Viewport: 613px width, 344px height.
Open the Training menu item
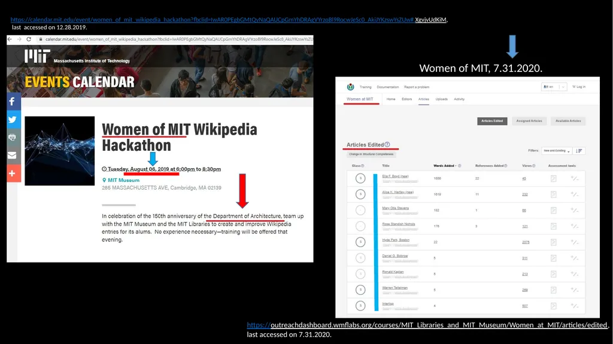pyautogui.click(x=366, y=87)
